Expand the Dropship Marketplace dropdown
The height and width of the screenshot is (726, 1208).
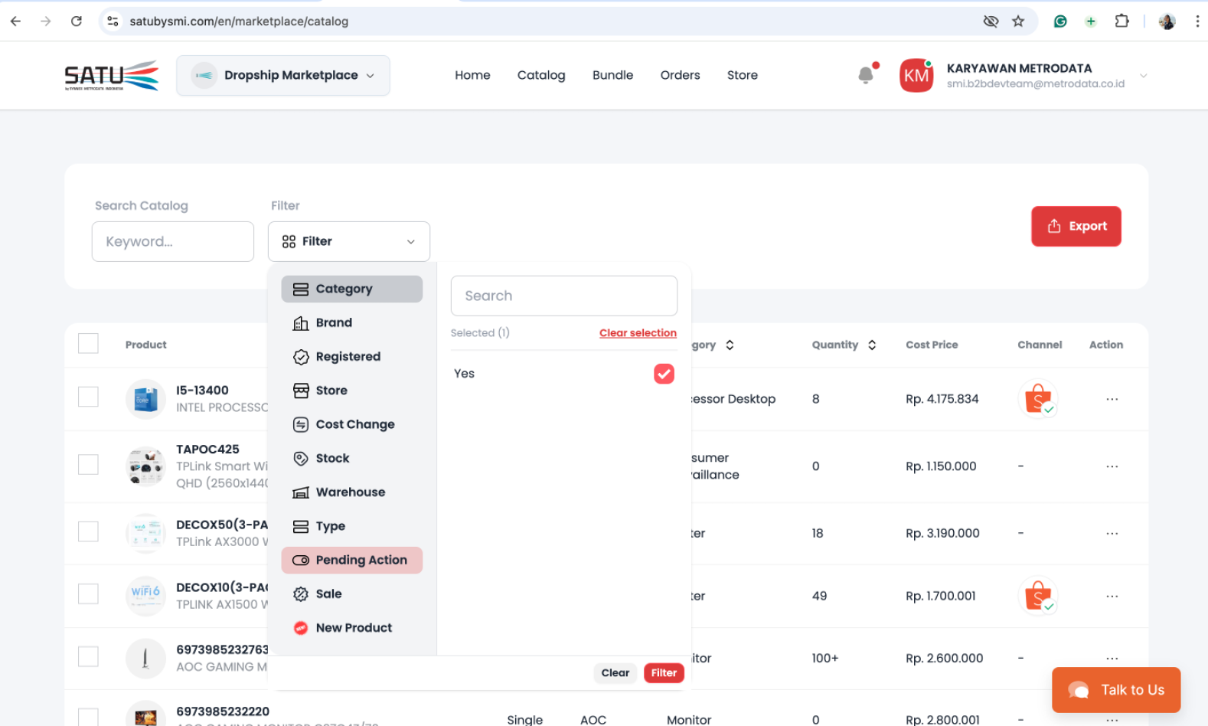click(283, 75)
